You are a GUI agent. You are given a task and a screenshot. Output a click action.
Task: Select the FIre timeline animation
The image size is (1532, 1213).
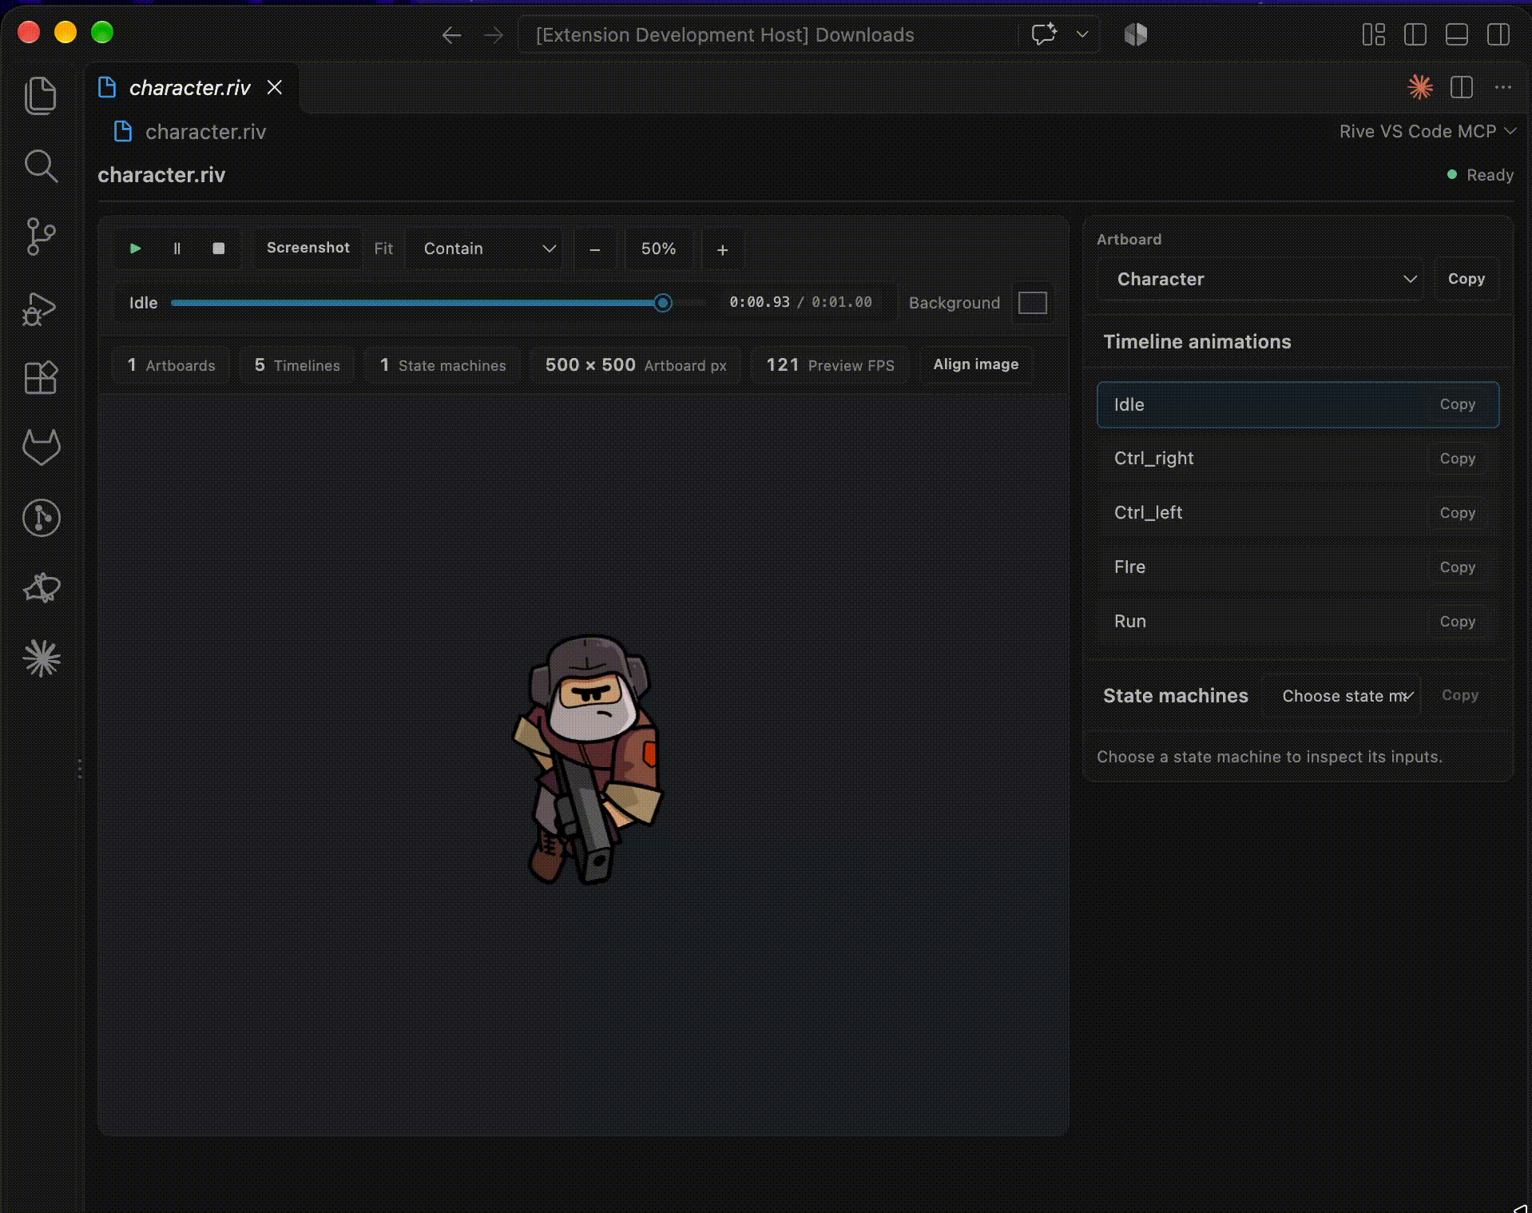[x=1297, y=567]
